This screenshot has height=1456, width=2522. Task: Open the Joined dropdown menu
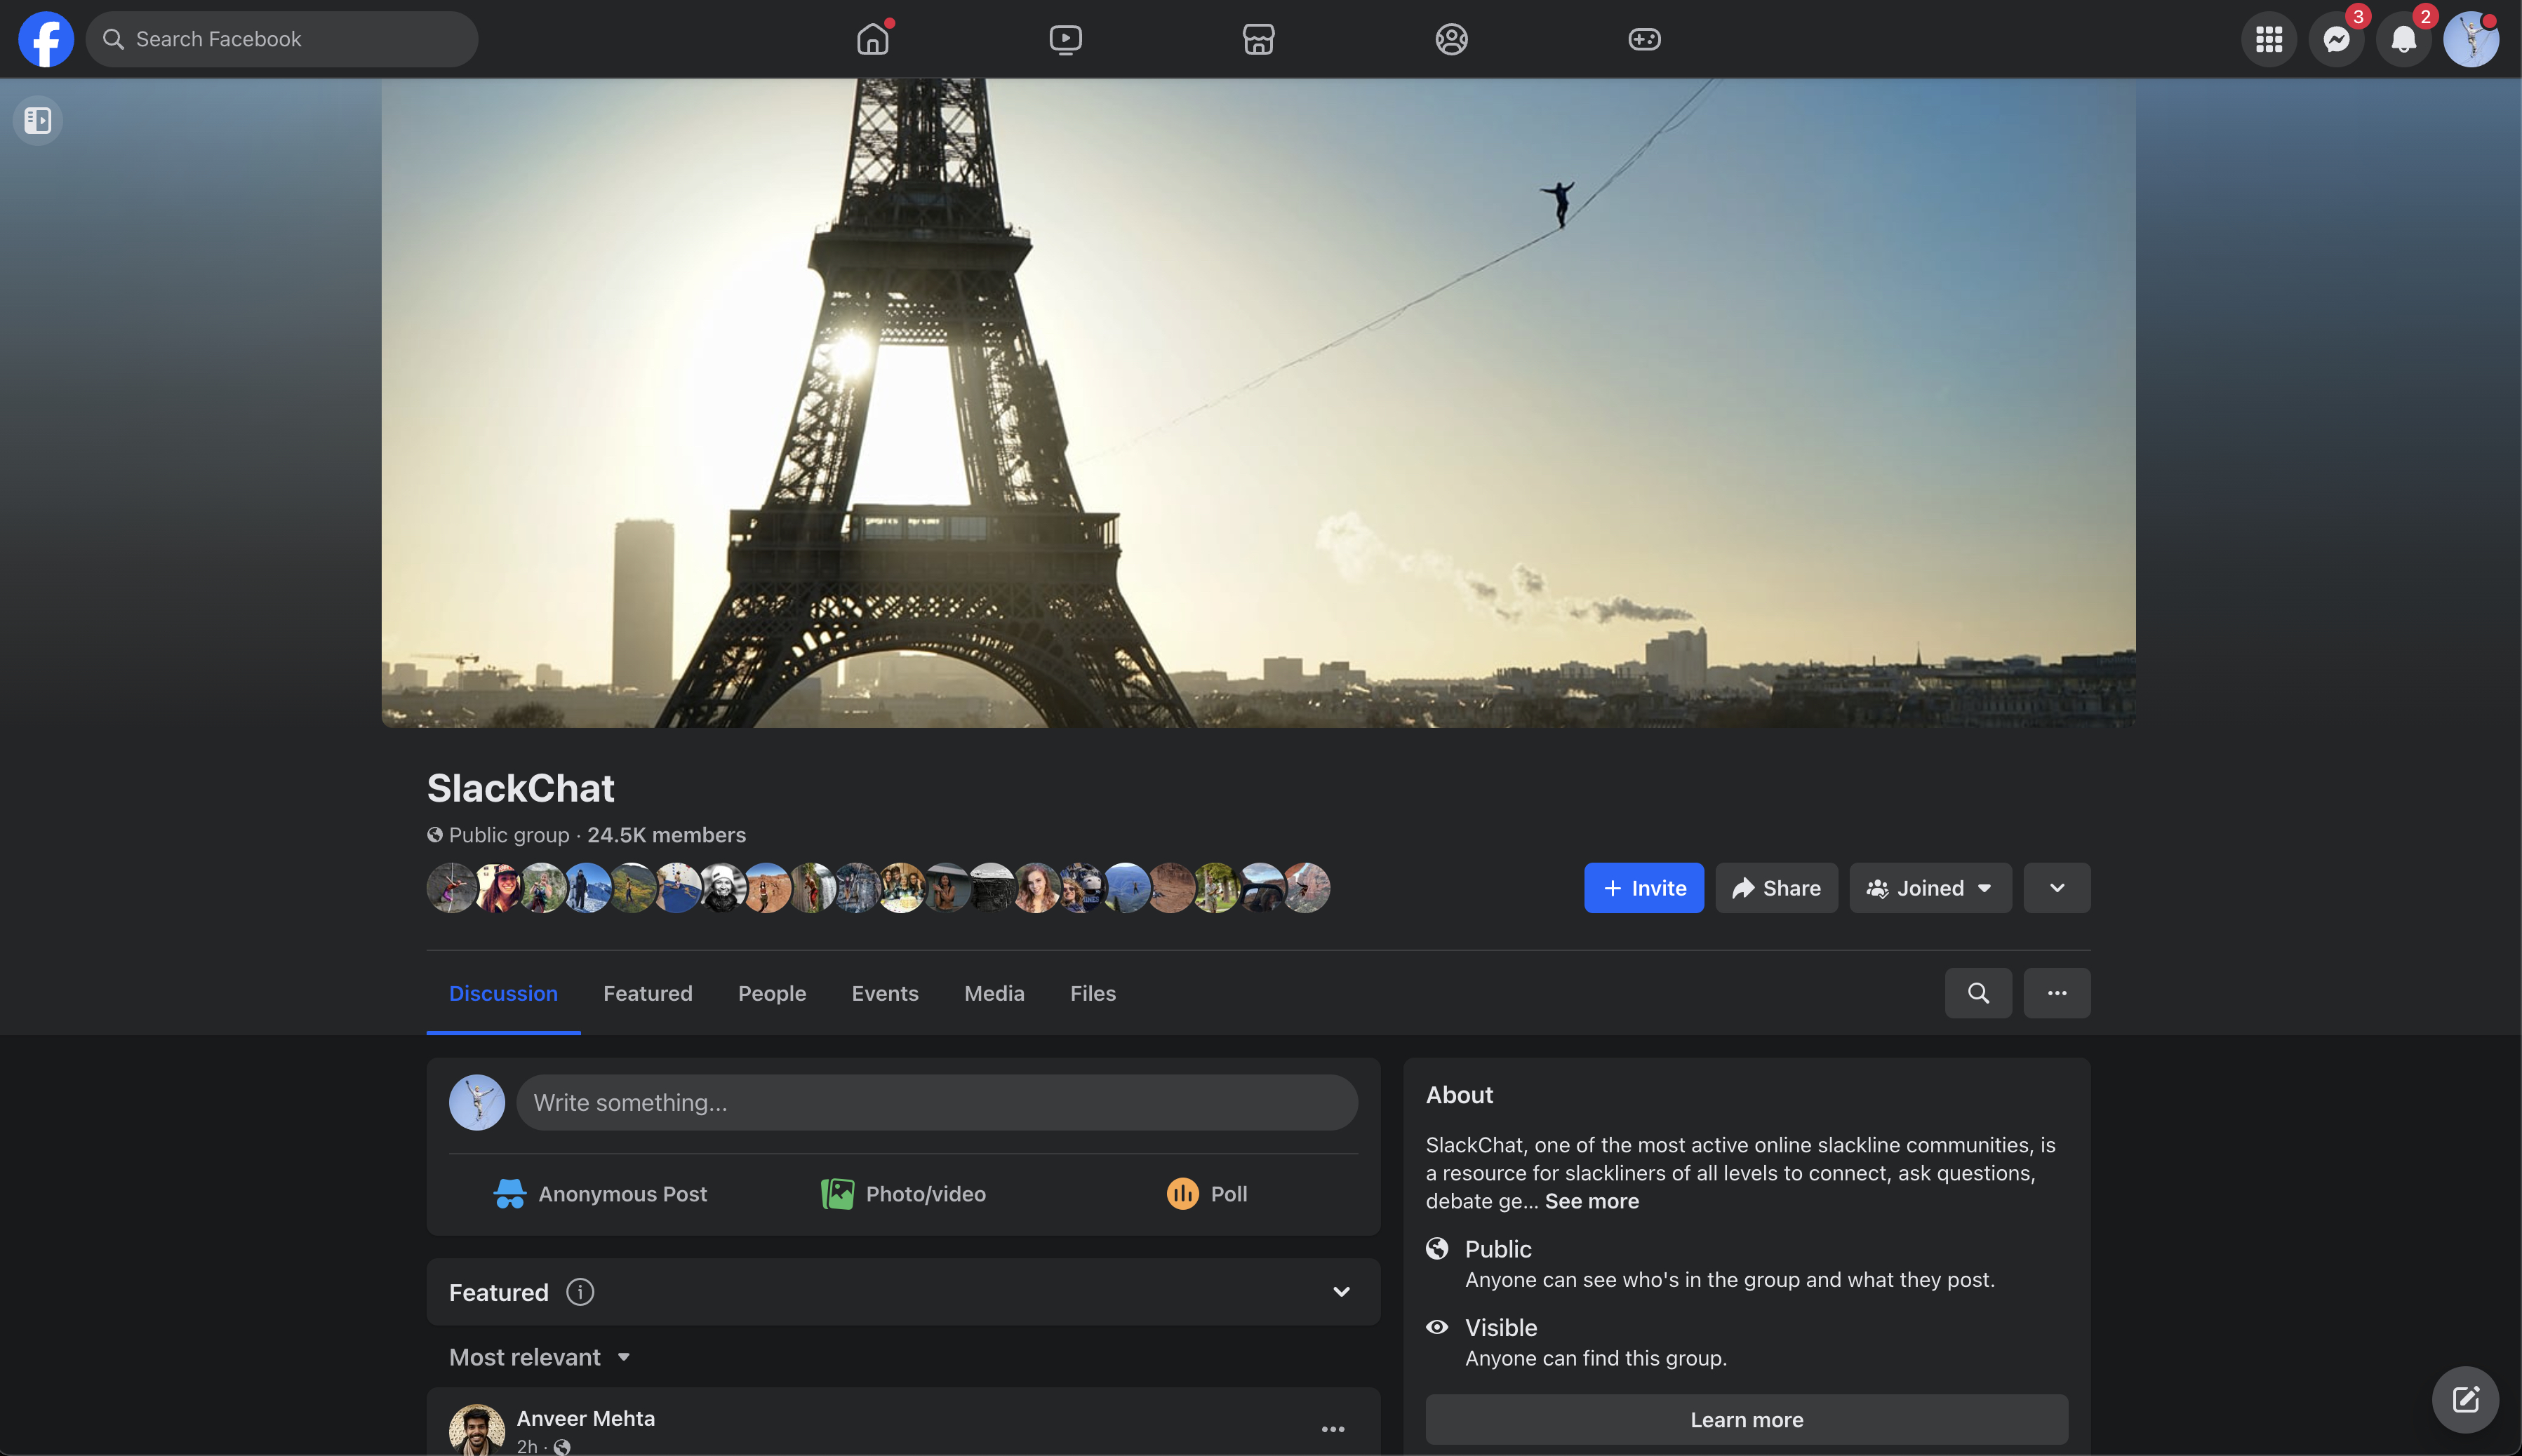tap(1929, 888)
